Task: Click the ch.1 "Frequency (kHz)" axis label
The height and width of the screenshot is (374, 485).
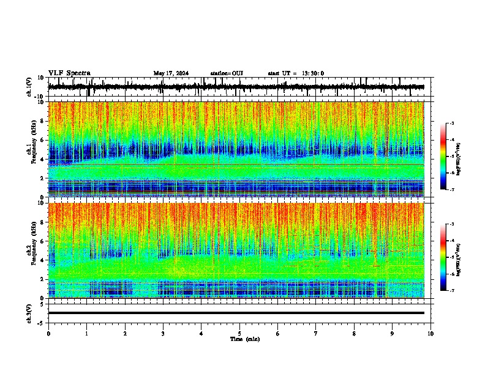Action: 34,142
